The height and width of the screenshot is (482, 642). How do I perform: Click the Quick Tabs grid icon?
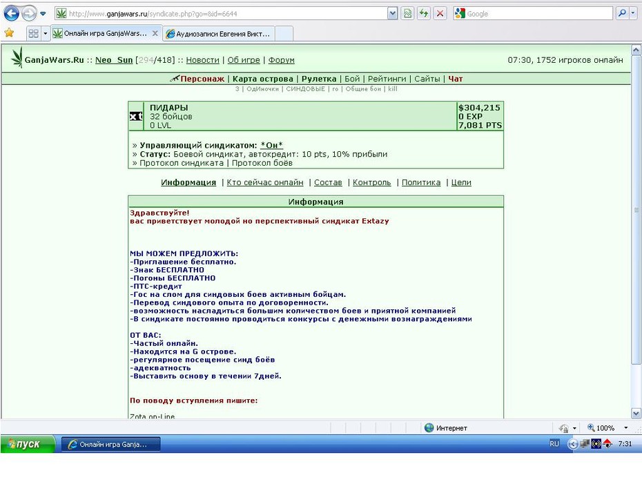coord(34,33)
